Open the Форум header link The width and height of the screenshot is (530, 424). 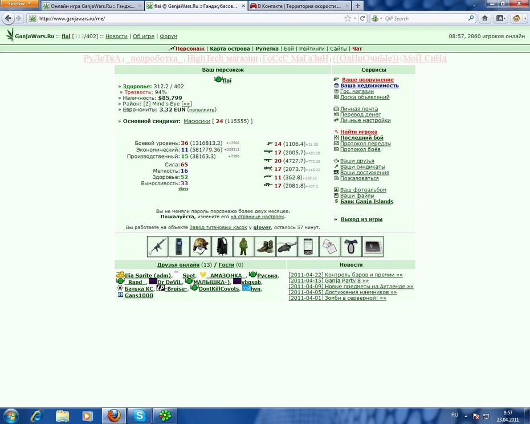(168, 36)
